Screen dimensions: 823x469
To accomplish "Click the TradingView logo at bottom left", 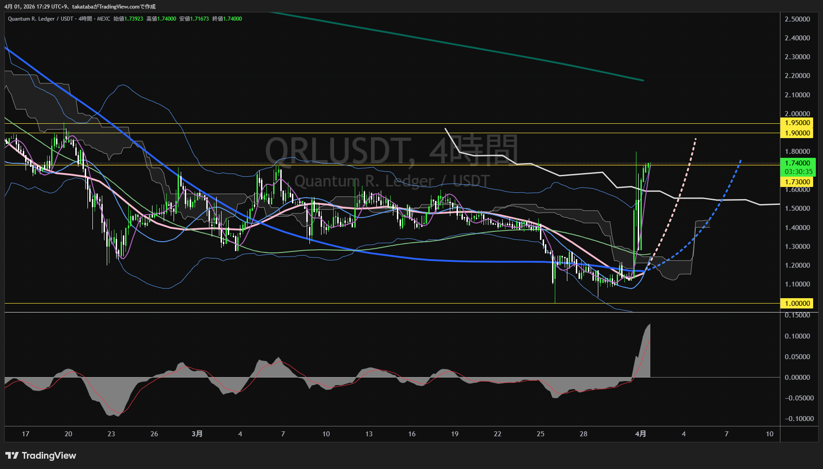I will [x=41, y=456].
